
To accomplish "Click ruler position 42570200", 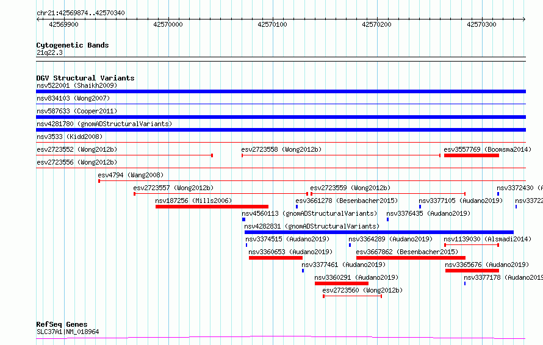I will point(376,24).
